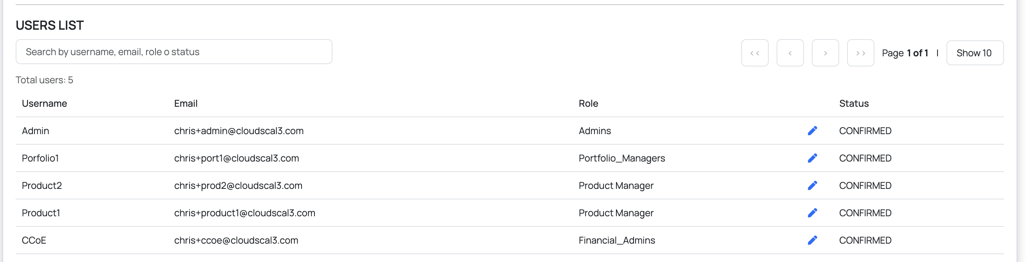Click the Porfolio1 username
The width and height of the screenshot is (1026, 262).
pos(40,158)
